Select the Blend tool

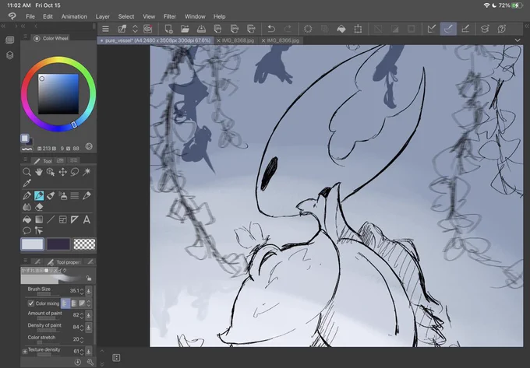[26, 207]
